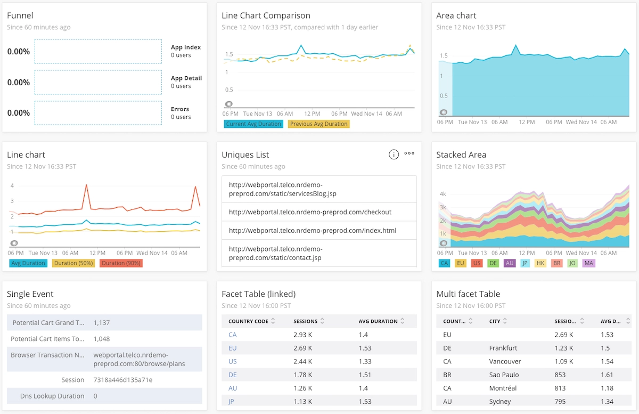Click round marker icon in Line Chart Comparison
The width and height of the screenshot is (639, 414).
click(229, 104)
